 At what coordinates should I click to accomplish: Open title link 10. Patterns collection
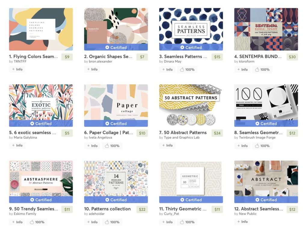(x=107, y=209)
